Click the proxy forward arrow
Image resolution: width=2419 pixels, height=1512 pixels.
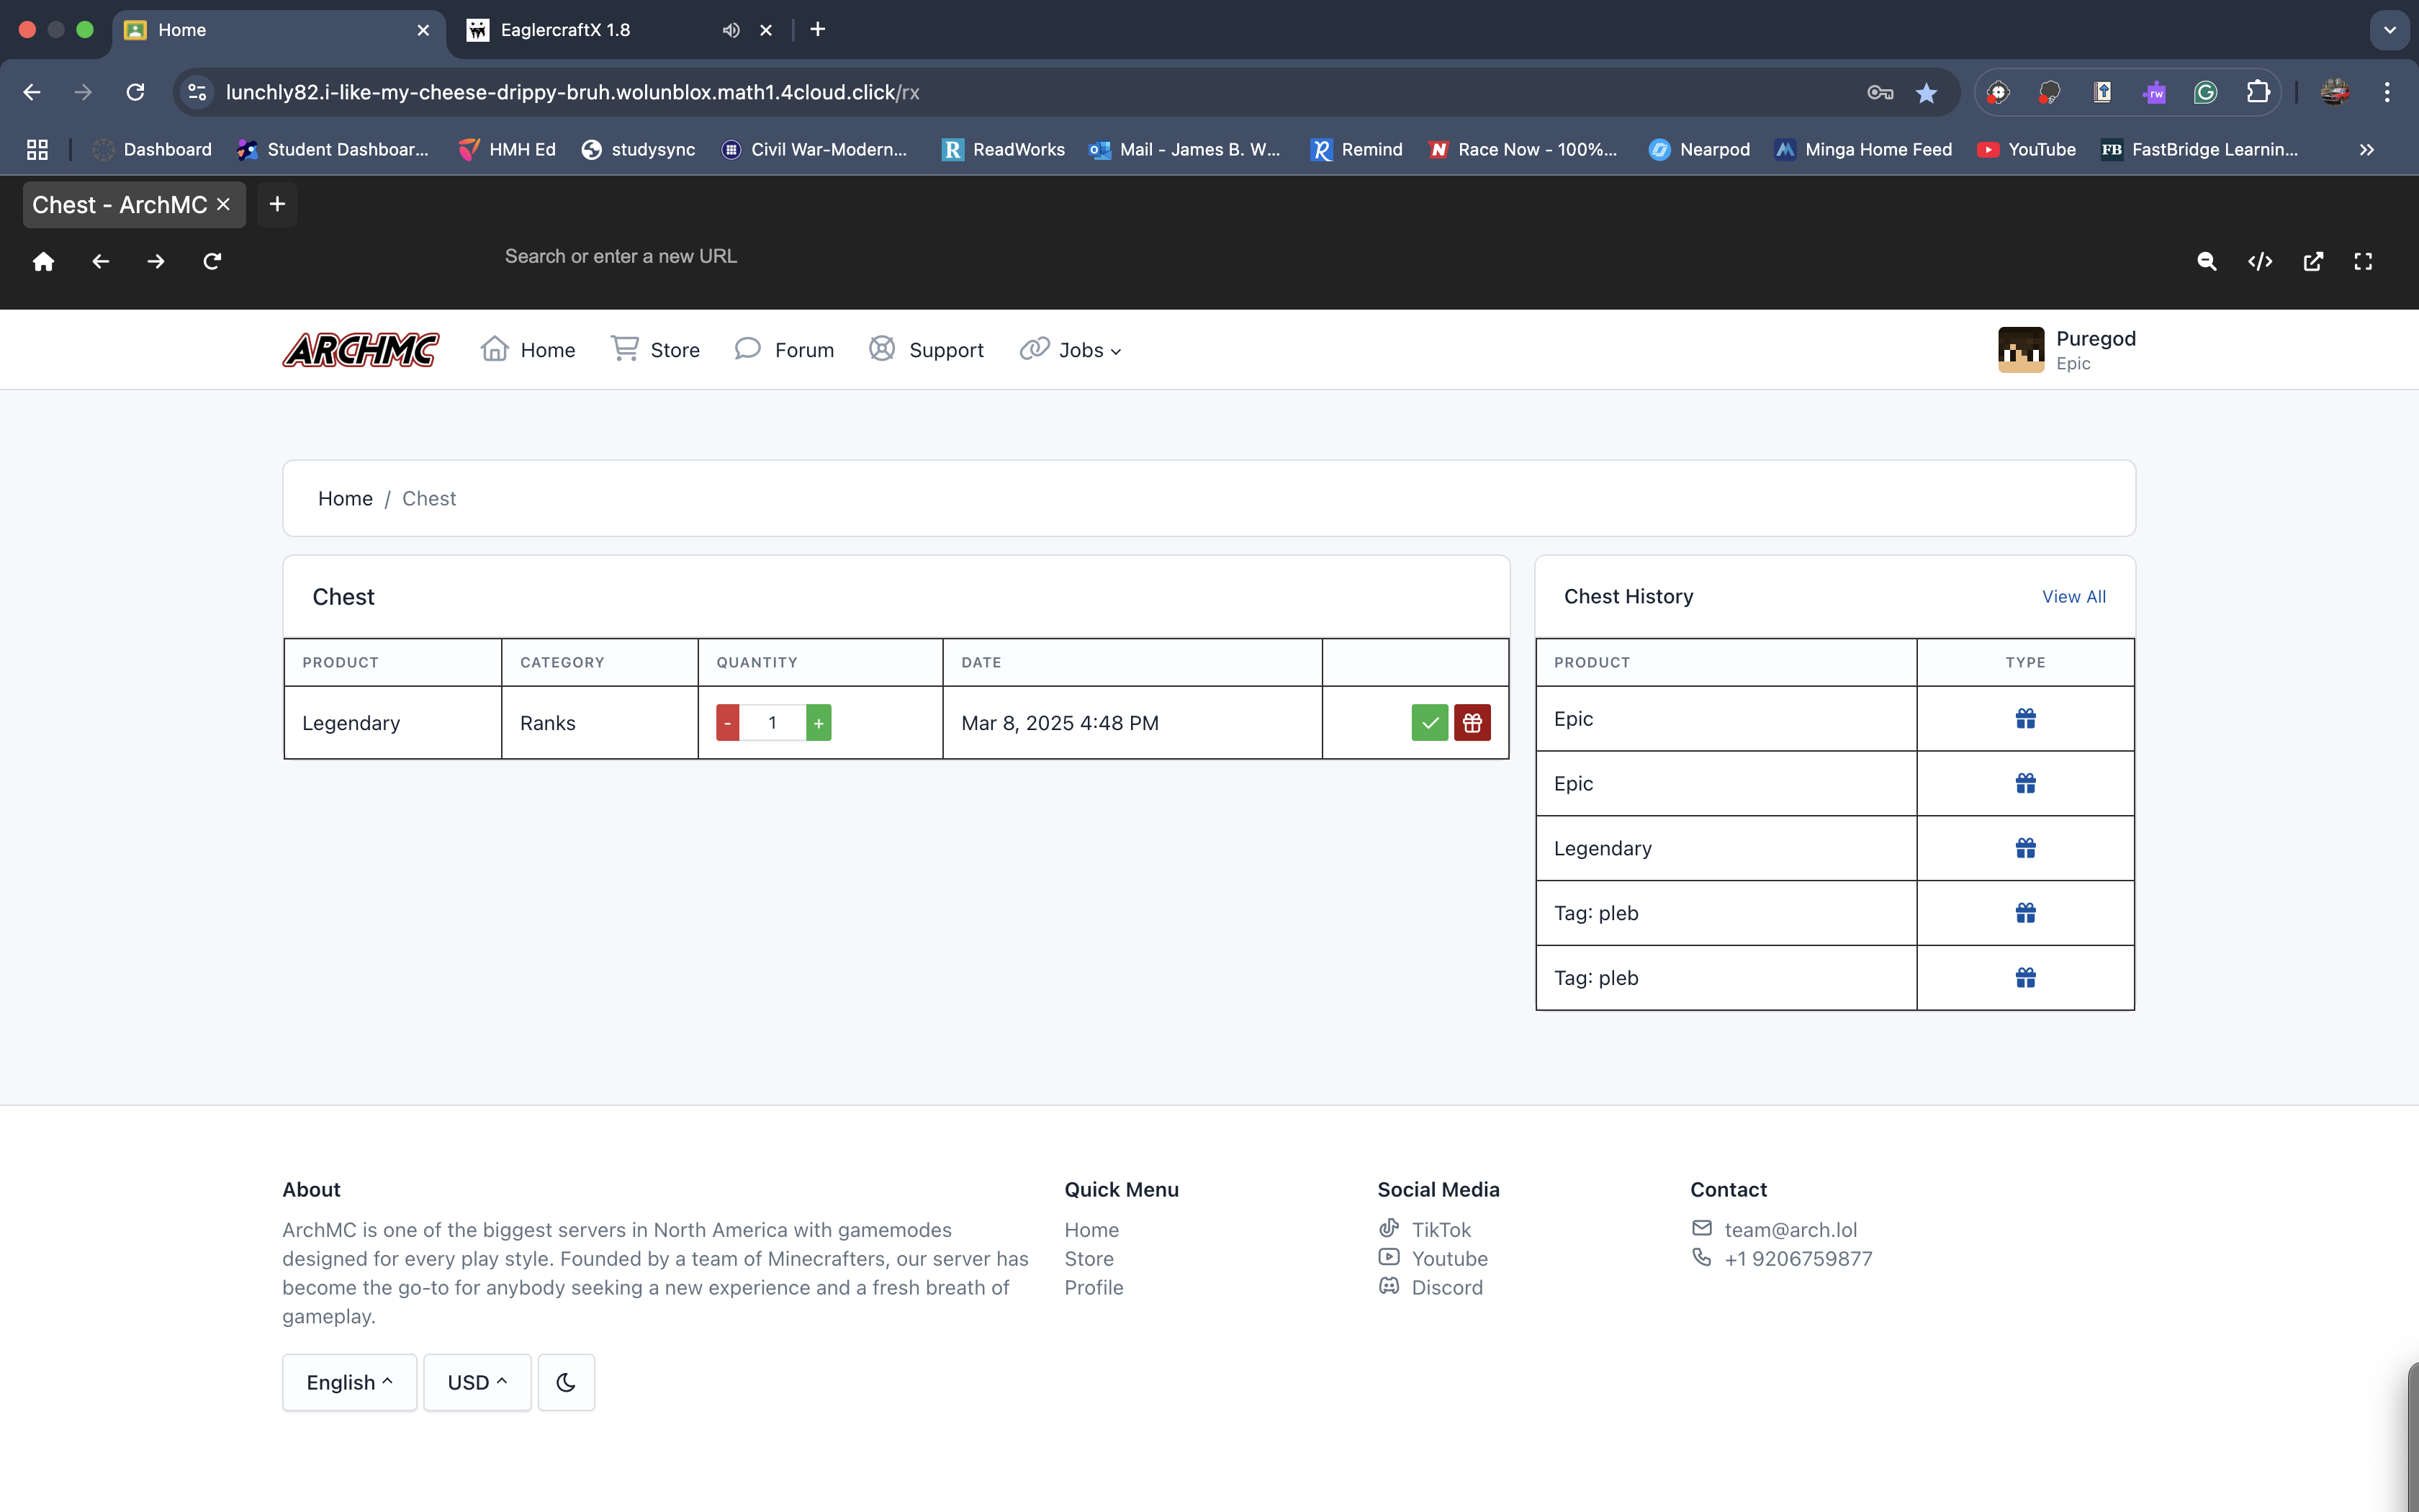[x=156, y=261]
